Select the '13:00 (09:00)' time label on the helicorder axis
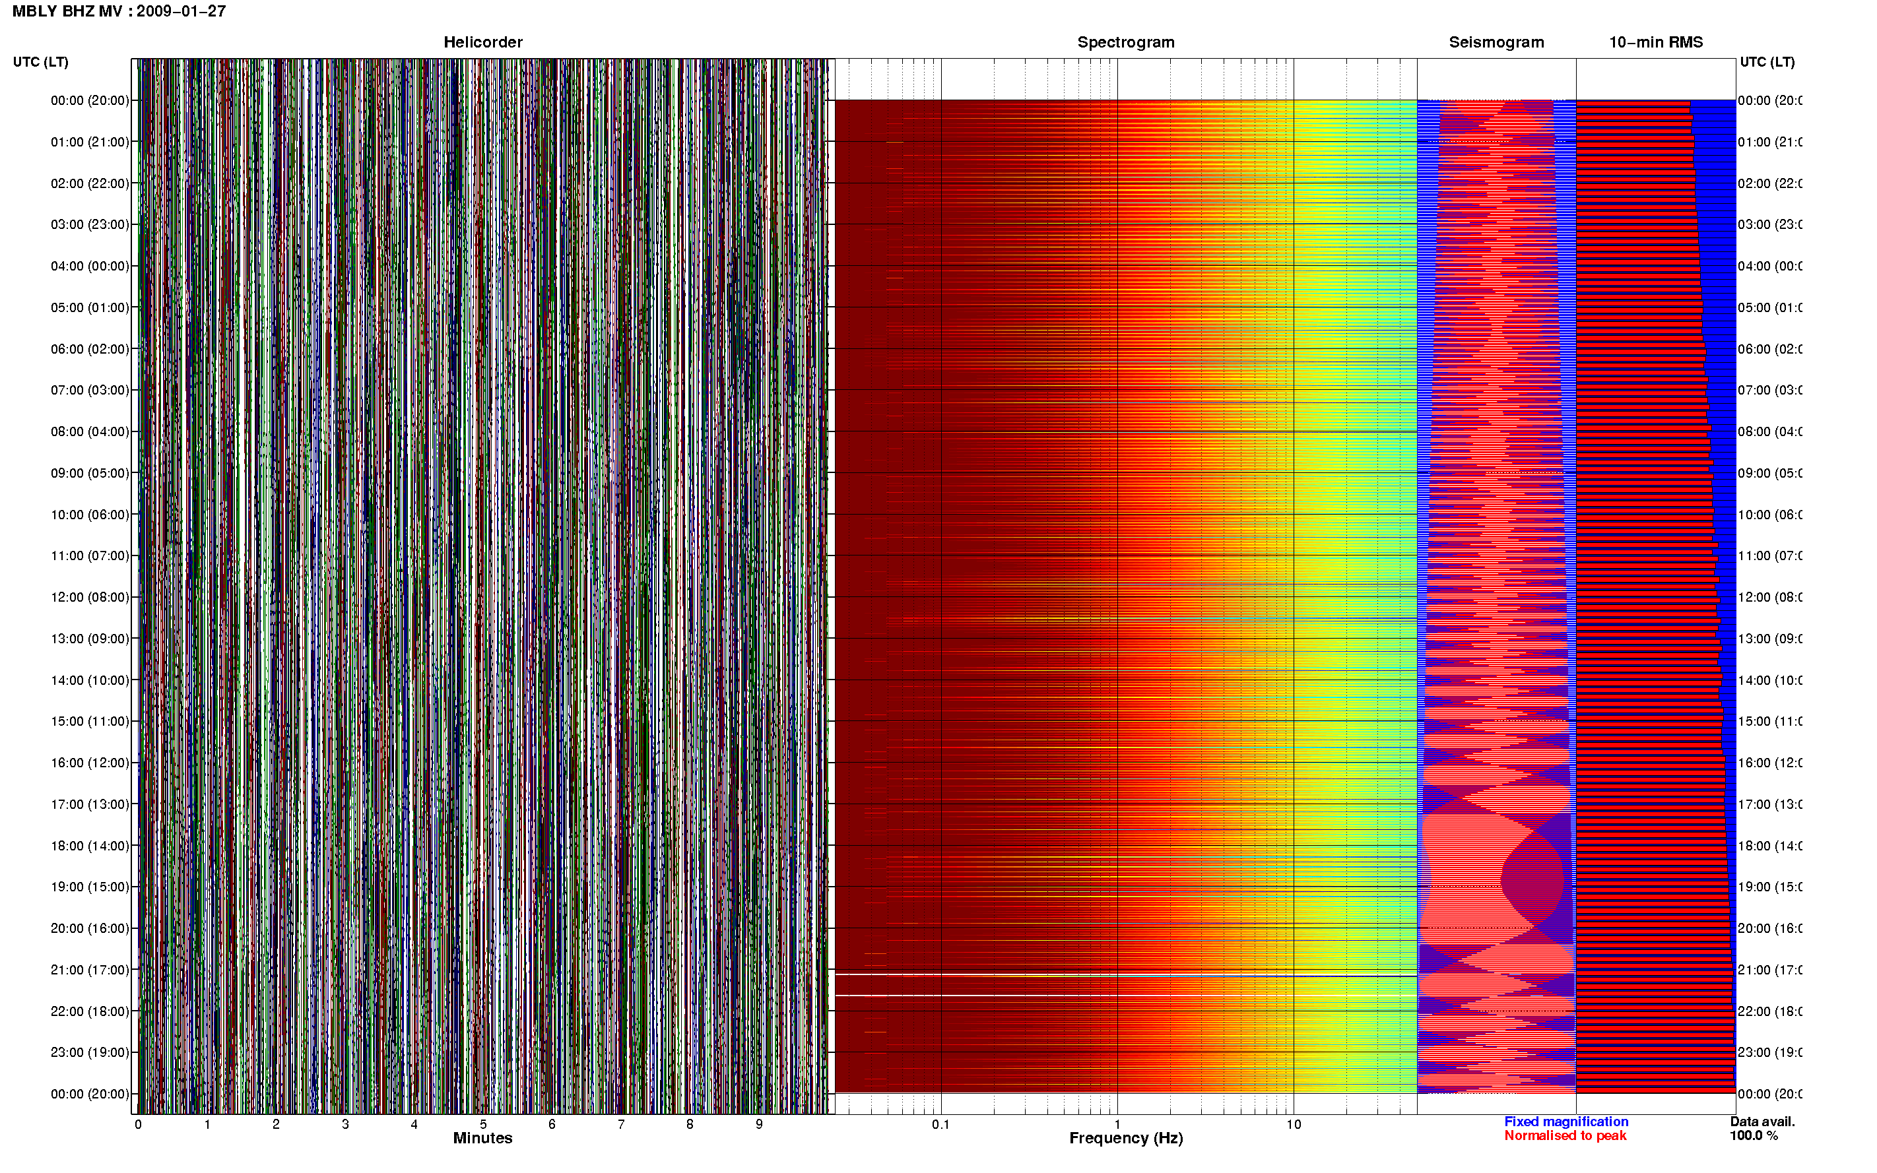 90,639
